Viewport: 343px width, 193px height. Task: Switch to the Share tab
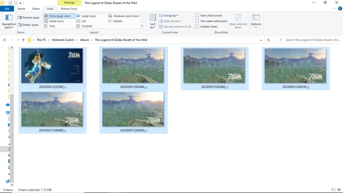(x=36, y=9)
